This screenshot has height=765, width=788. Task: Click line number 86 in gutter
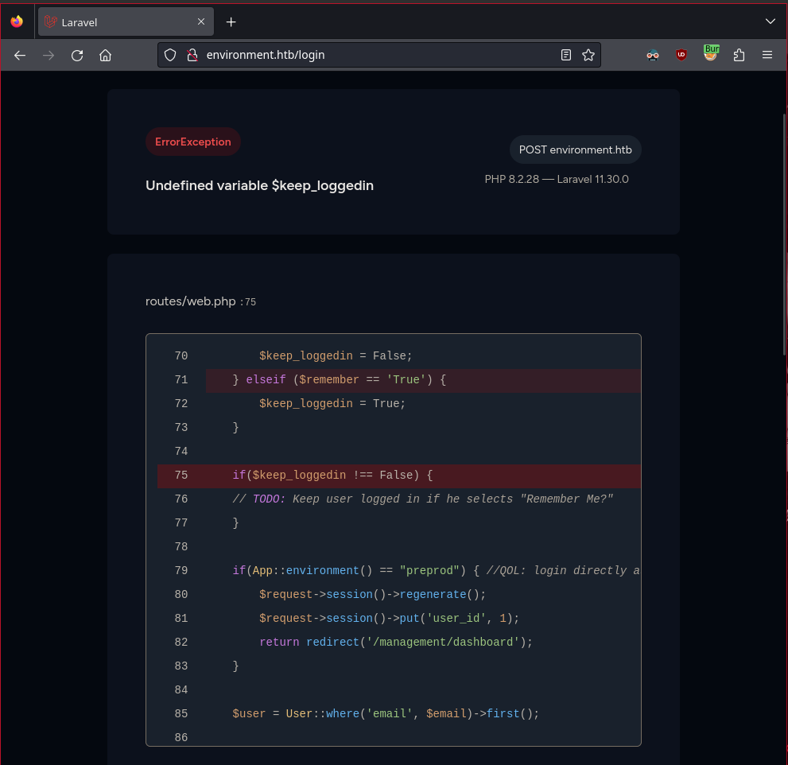(181, 738)
